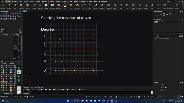Expand the Arc tool flyout arrow
The height and width of the screenshot is (103, 184).
tap(130, 9)
